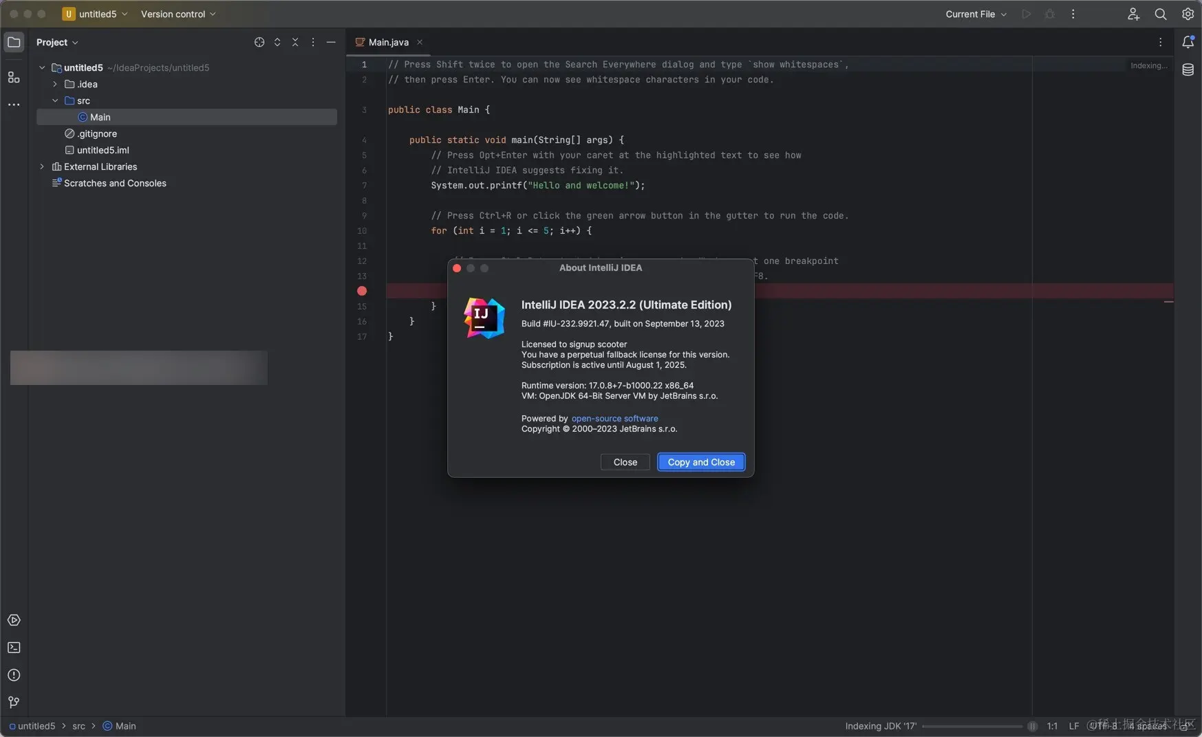
Task: Open the Current File run configuration dropdown
Action: (x=976, y=14)
